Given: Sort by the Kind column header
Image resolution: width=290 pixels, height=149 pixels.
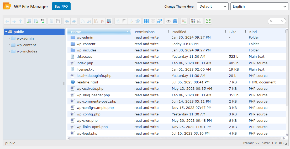Looking at the screenshot, I should pos(266,32).
